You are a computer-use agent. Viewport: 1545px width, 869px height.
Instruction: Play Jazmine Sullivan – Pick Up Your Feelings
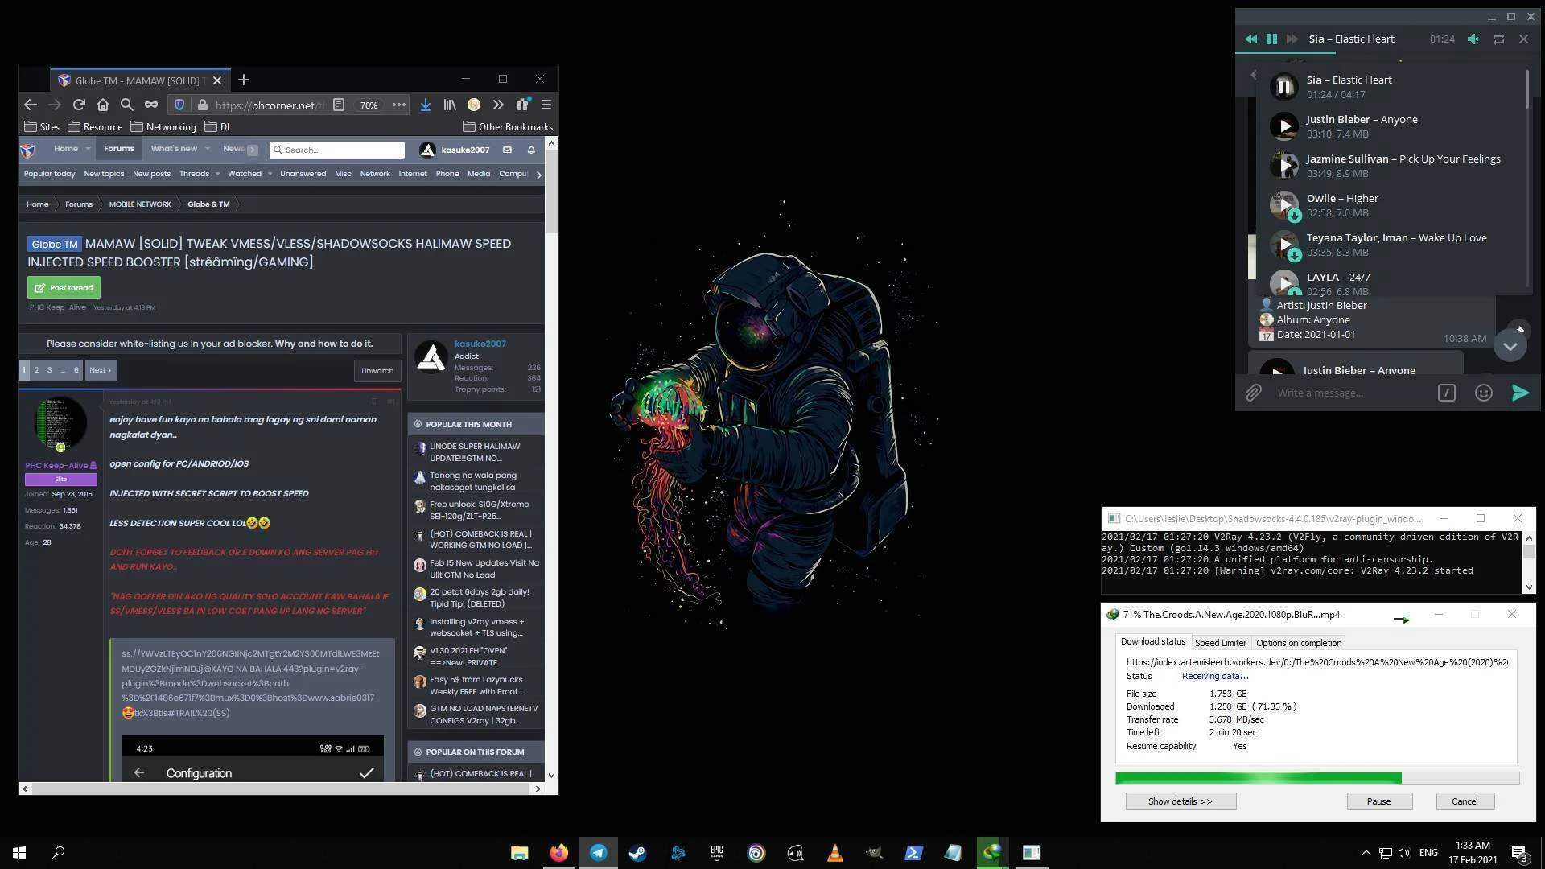(1283, 166)
